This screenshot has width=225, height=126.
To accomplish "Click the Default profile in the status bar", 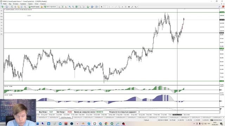I will [x=147, y=120].
